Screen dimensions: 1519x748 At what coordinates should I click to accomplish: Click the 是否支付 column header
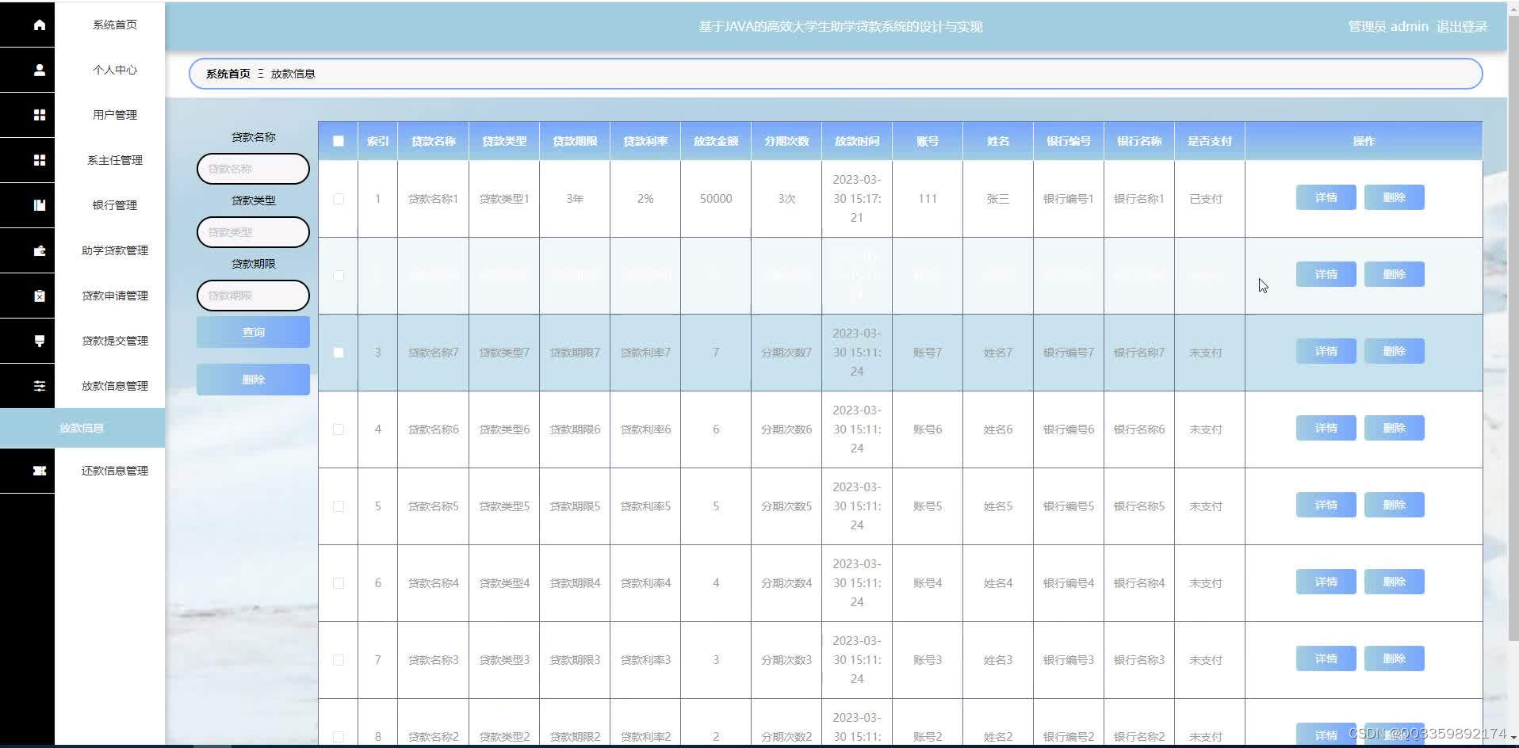point(1210,141)
